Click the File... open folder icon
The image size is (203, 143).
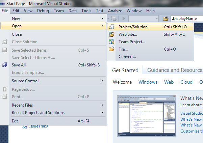pos(112,49)
